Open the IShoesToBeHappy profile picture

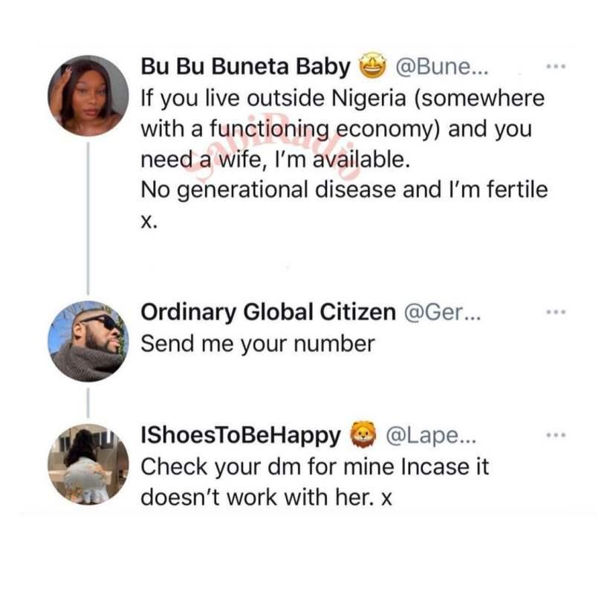pos(88,464)
